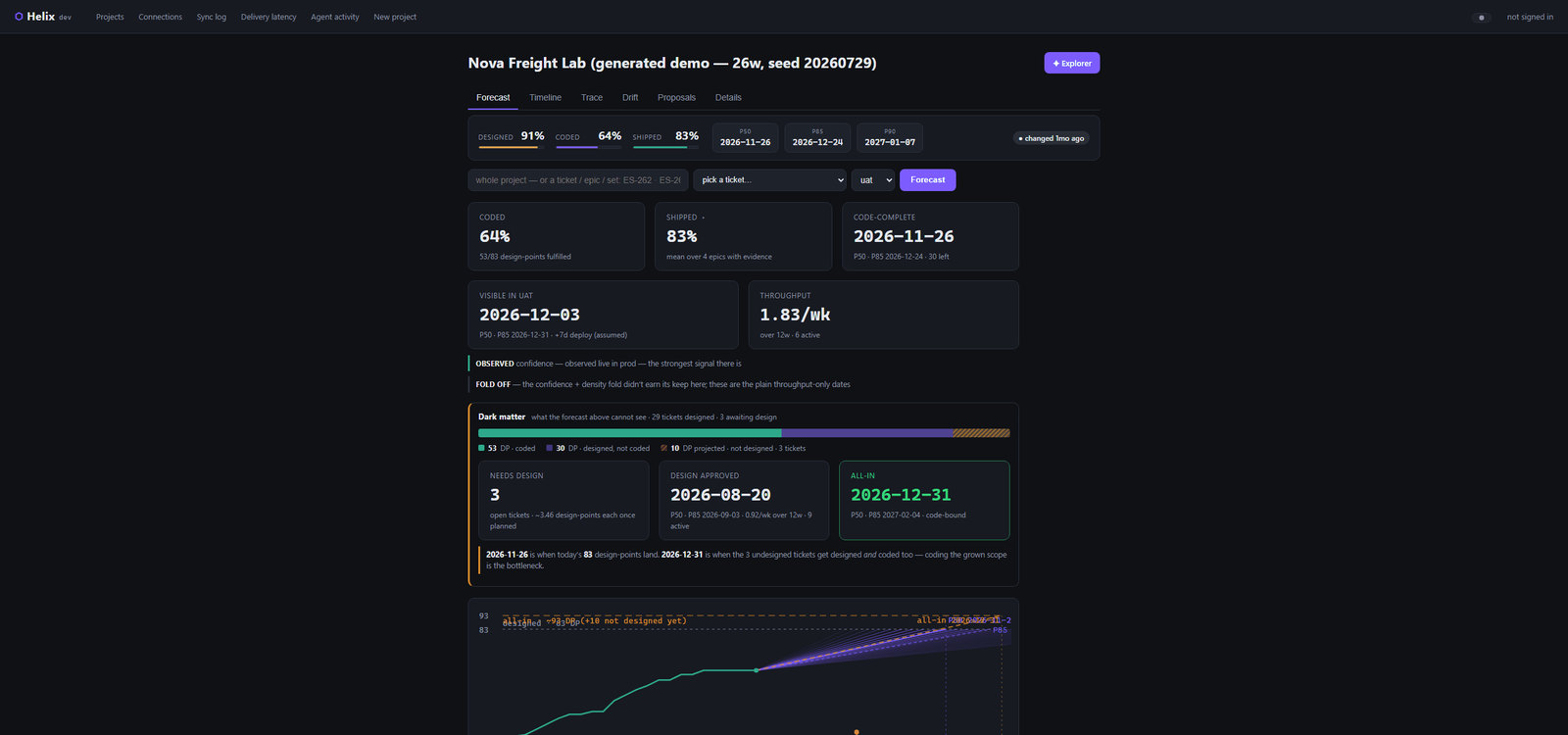Switch to the Drift tab
The width and height of the screenshot is (1568, 735).
(630, 98)
